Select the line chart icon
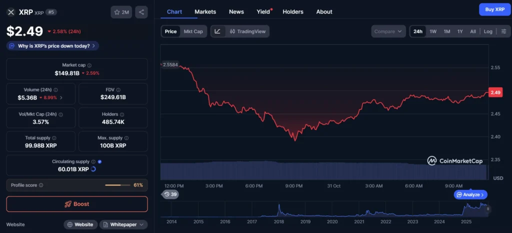Image resolution: width=512 pixels, height=233 pixels. tap(217, 31)
